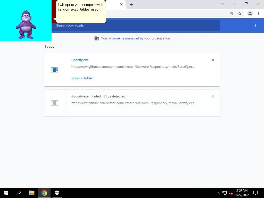Click Show in folder for Bonzify.exe
Viewport: 264px width, 198px height.
tap(82, 78)
